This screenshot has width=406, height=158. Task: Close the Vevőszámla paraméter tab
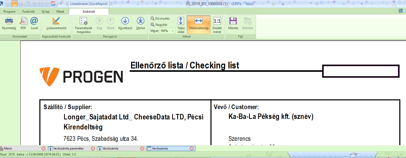[x=93, y=148]
